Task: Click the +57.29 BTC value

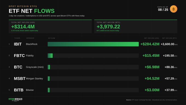Action: click(x=171, y=78)
